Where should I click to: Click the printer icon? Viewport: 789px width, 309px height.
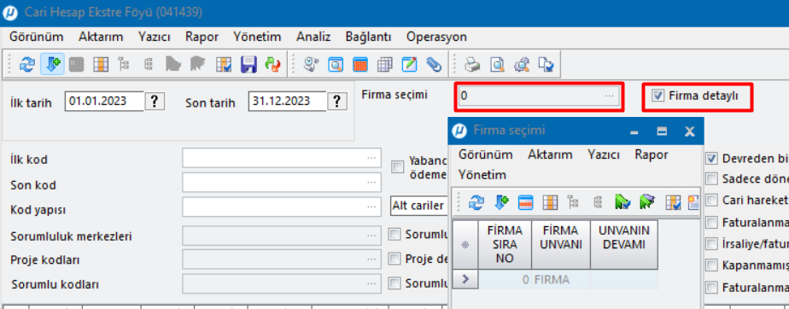click(x=472, y=64)
